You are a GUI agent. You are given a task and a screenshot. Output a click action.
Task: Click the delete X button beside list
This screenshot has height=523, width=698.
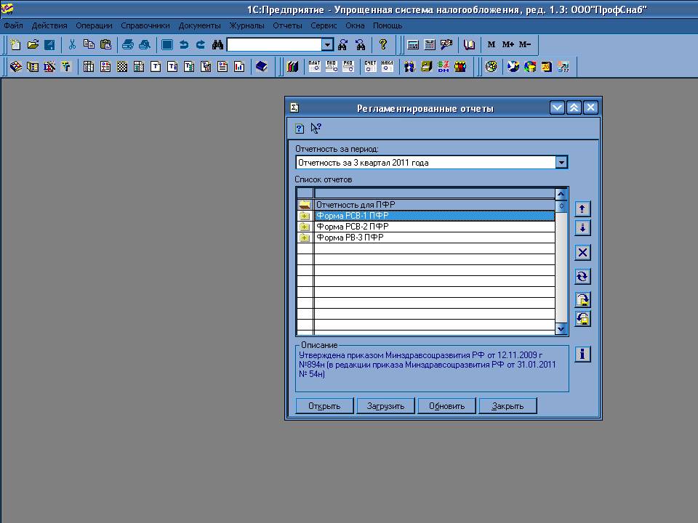(x=582, y=253)
